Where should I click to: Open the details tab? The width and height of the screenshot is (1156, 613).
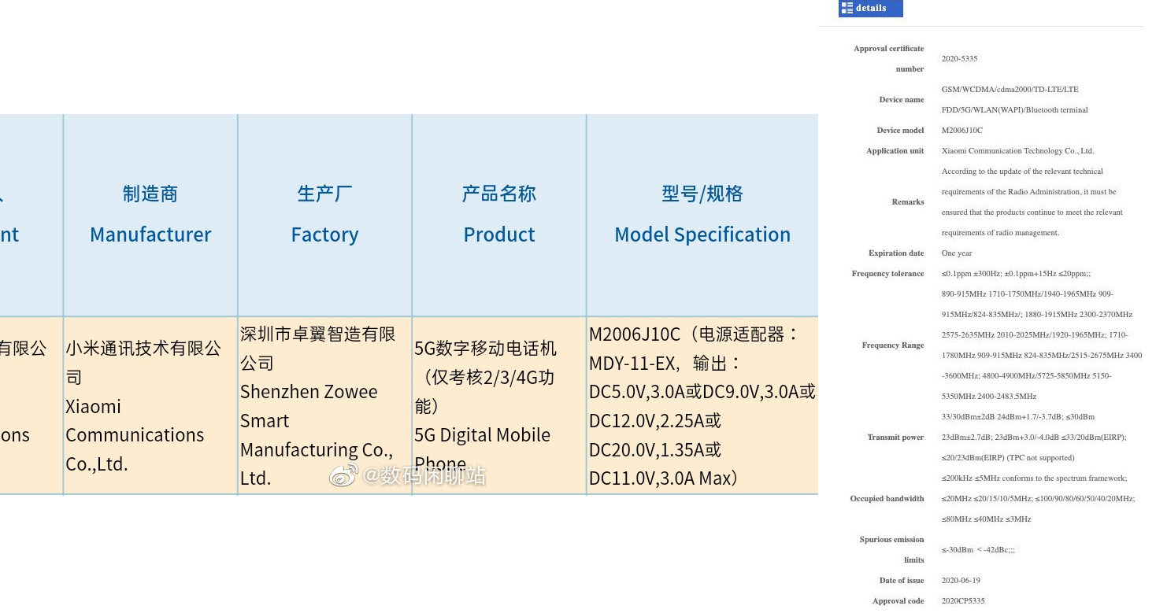click(870, 8)
